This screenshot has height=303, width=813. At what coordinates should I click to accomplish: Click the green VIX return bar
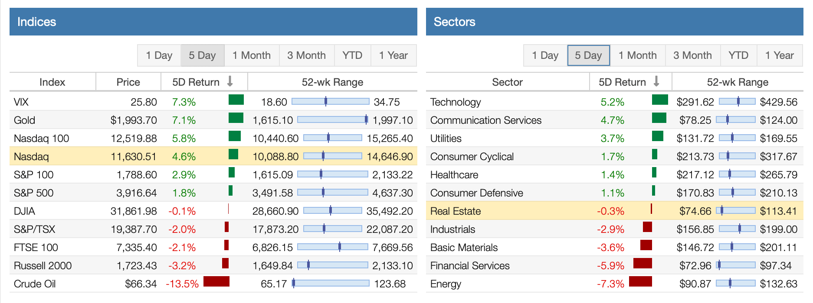coord(236,100)
